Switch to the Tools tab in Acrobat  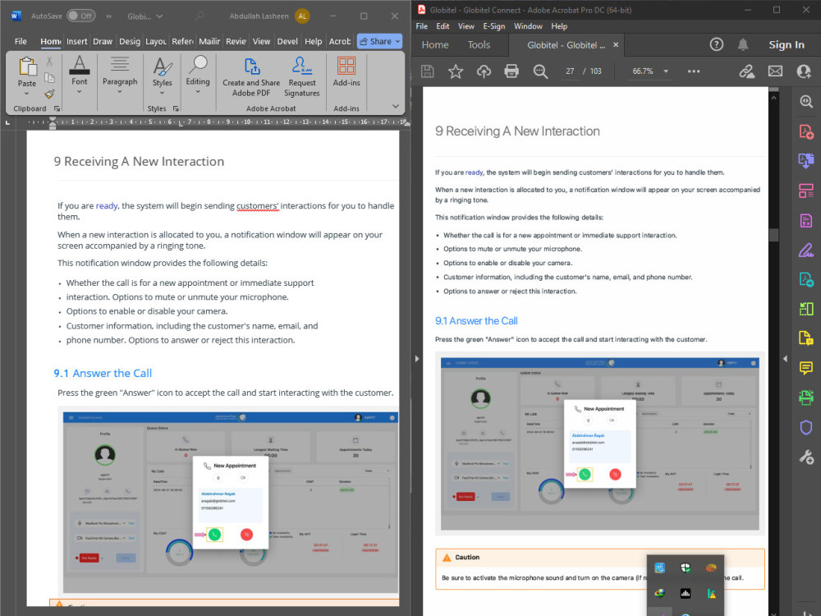tap(479, 45)
